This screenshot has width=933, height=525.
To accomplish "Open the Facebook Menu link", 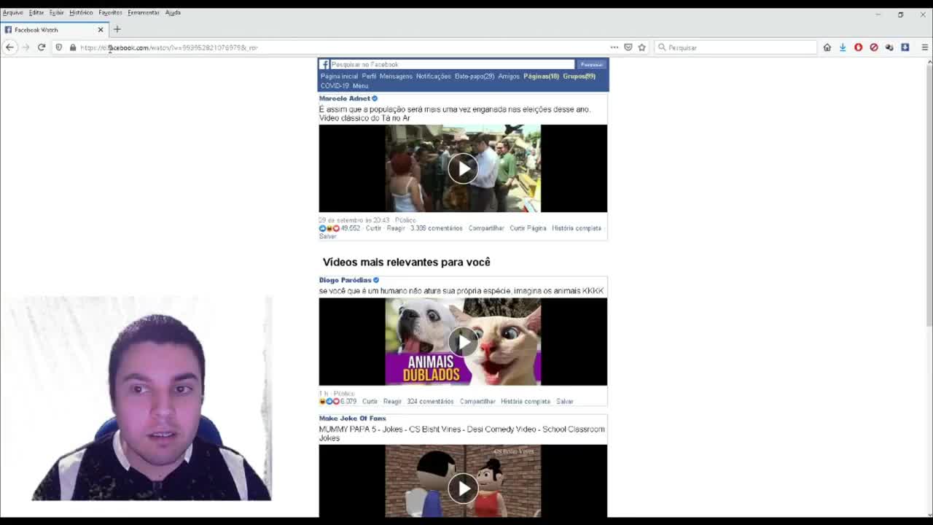I will coord(360,85).
